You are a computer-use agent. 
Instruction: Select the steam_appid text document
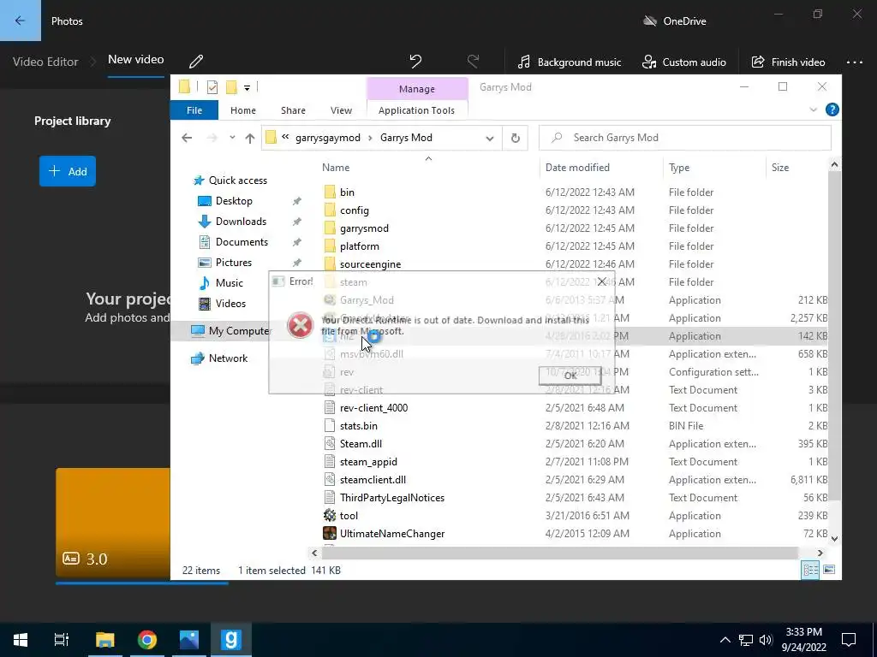click(368, 461)
